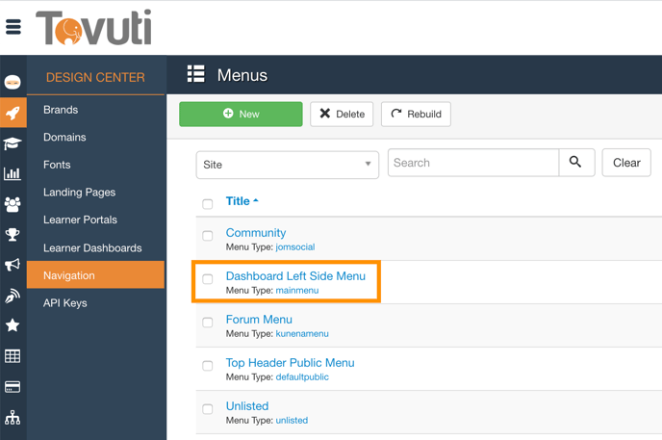Go to Learner Portals menu item
Viewport: 662px width, 440px height.
[x=80, y=220]
